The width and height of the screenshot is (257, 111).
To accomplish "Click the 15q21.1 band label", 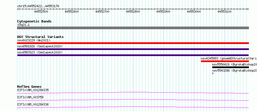I will tap(23, 25).
